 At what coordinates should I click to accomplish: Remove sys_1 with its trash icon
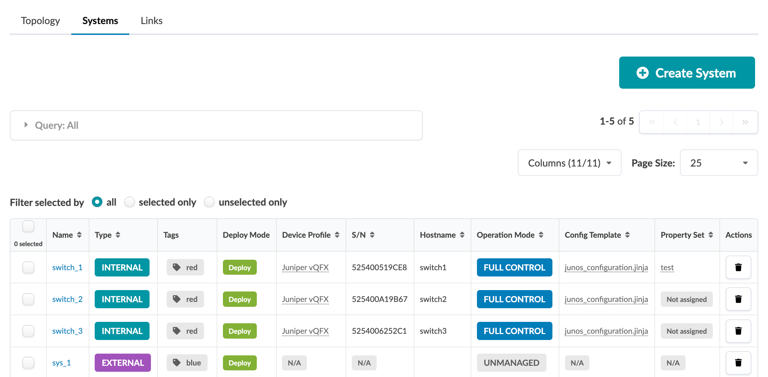pyautogui.click(x=738, y=363)
